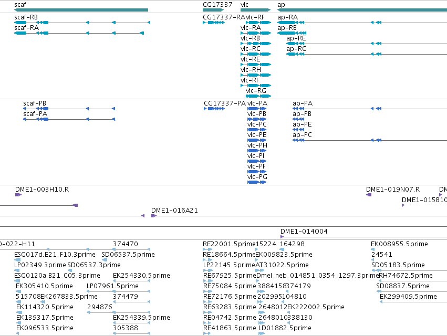This screenshot has height=336, width=447.
Task: Select the vlc-RI transcript label
Action: pos(249,80)
